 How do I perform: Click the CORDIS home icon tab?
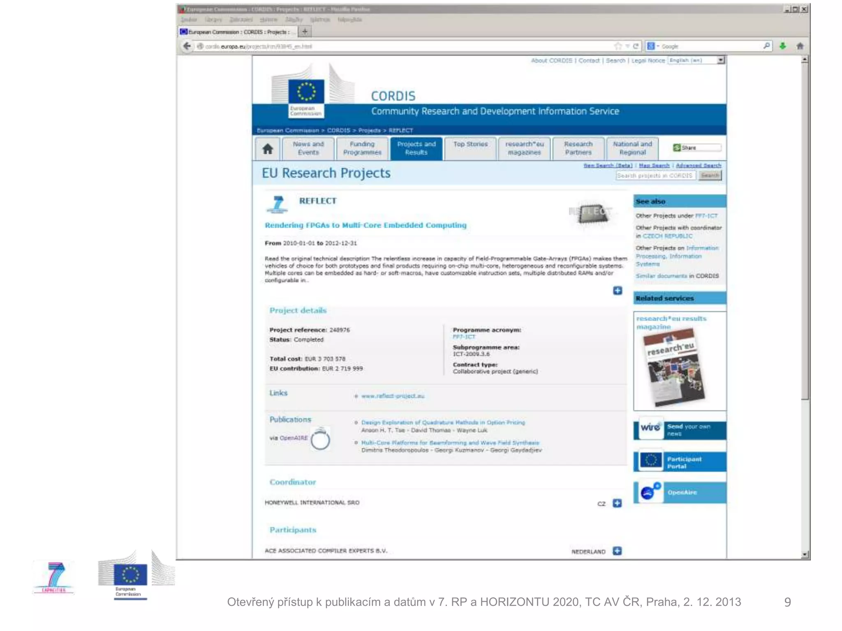click(268, 149)
